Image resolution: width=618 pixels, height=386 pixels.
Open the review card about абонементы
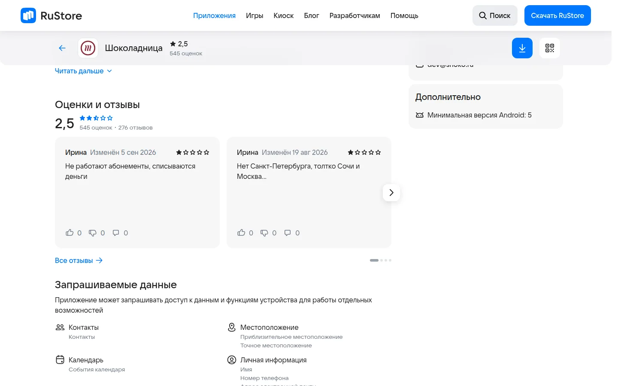click(137, 193)
